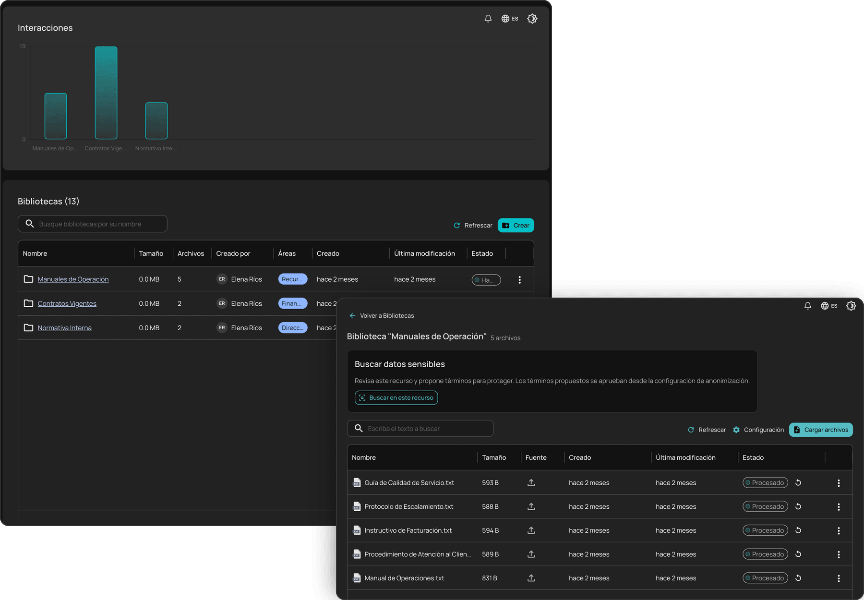Click upload source icon for Procedimiento de Atención row
This screenshot has width=864, height=600.
pos(531,554)
